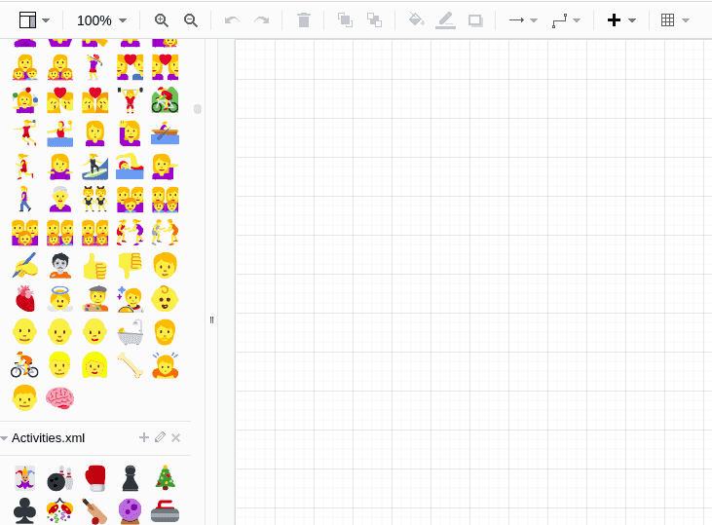712x525 pixels.
Task: Select the bathtub emoji shape
Action: tap(131, 332)
